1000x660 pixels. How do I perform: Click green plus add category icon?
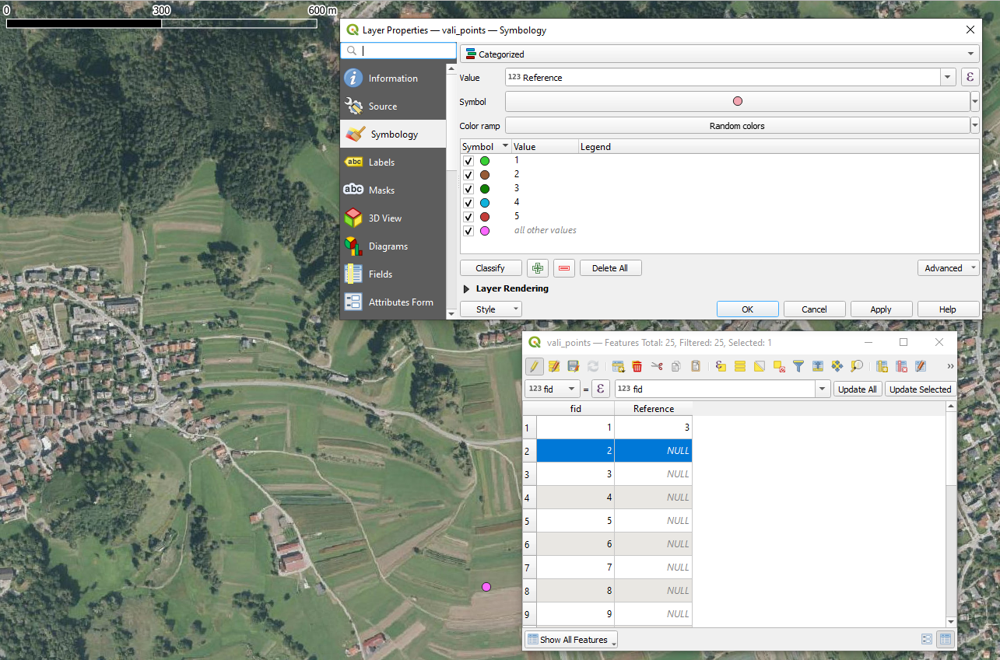(x=537, y=268)
